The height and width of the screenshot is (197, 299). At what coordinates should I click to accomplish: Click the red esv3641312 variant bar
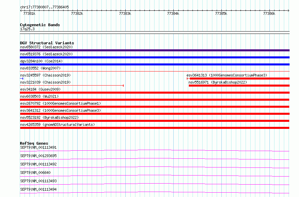pyautogui.click(x=155, y=114)
